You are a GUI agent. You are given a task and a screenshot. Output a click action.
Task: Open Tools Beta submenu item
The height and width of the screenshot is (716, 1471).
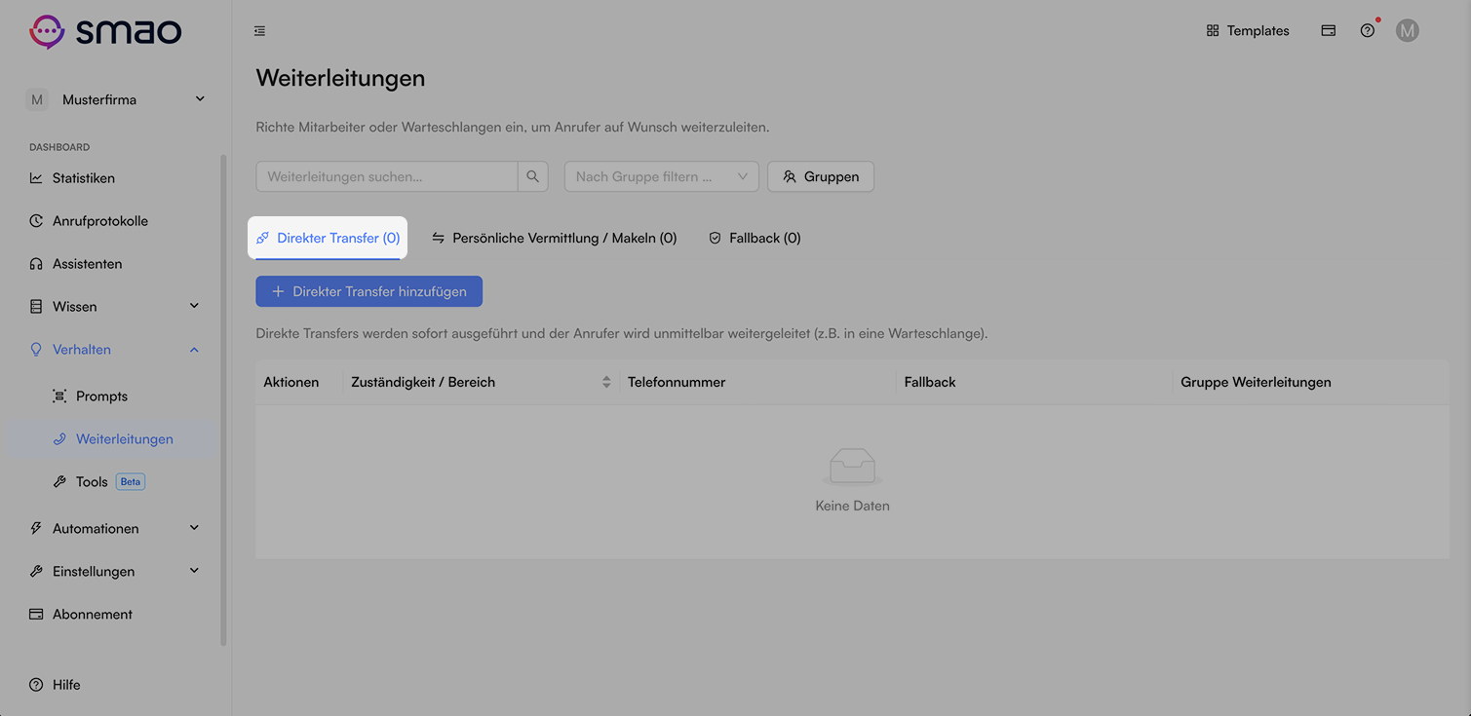click(97, 482)
